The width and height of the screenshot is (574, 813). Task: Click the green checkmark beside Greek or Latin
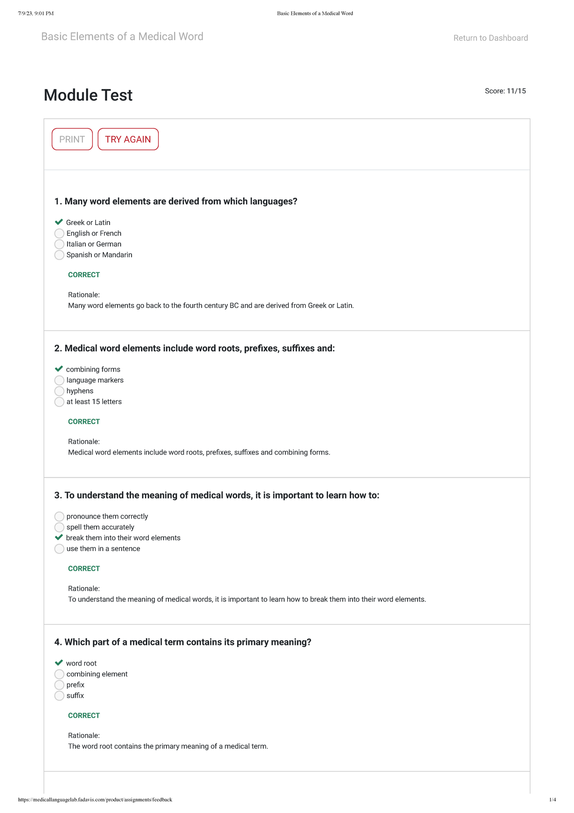click(x=59, y=222)
